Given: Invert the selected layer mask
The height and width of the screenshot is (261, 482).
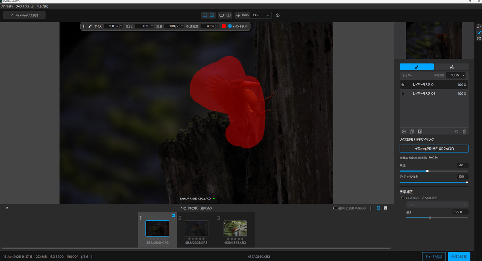Looking at the screenshot, I should pyautogui.click(x=420, y=131).
